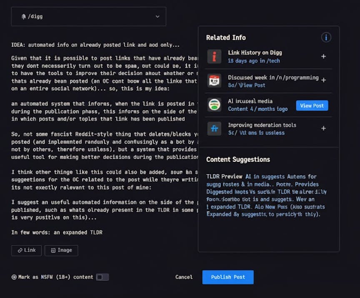Toggle the NSFW (18+) content switch
Screen dimensions: 360x298
(x=102, y=277)
